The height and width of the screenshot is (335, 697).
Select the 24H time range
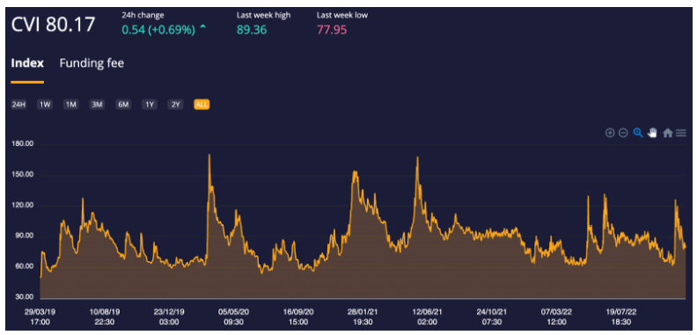coord(18,105)
